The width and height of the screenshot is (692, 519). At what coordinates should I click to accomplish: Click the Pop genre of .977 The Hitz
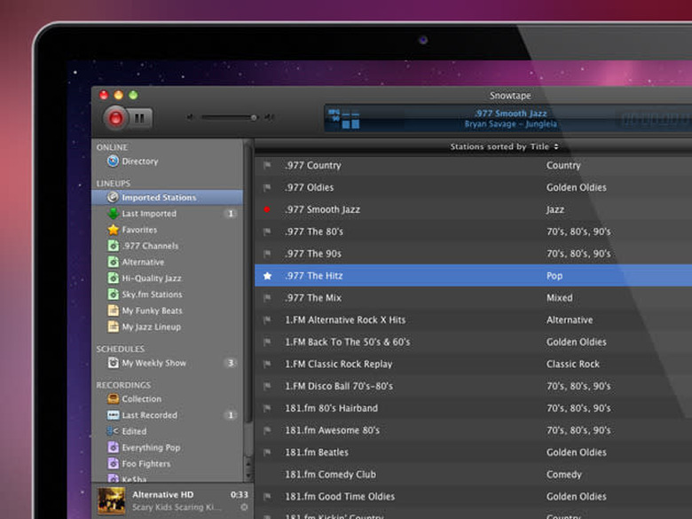(554, 276)
